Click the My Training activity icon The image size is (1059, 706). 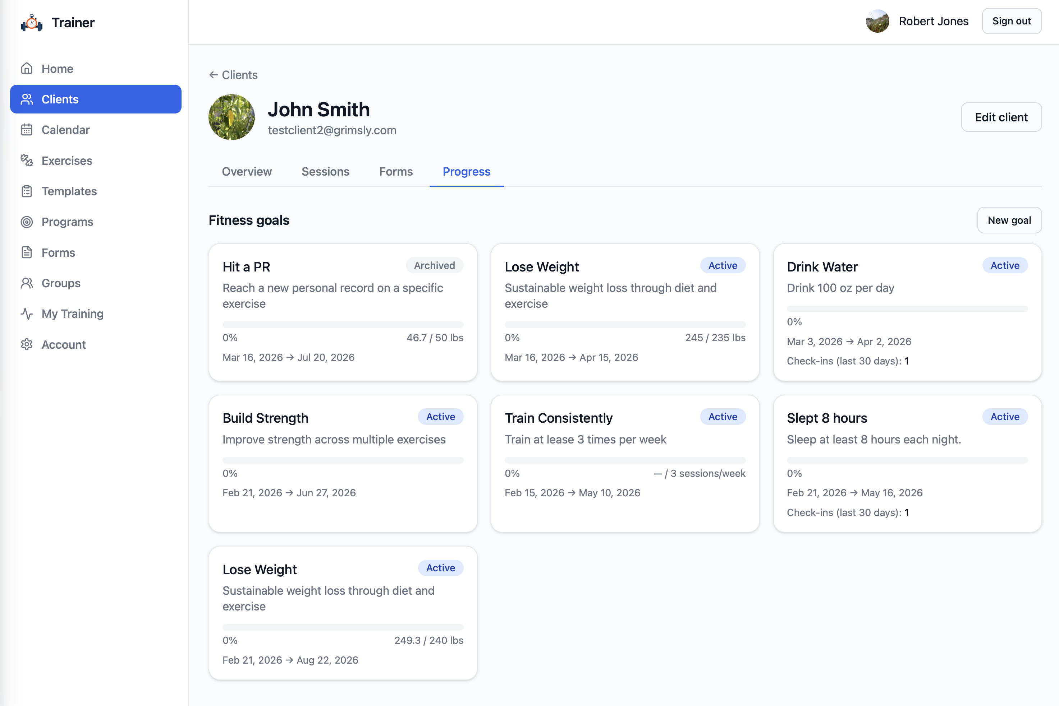pos(27,313)
